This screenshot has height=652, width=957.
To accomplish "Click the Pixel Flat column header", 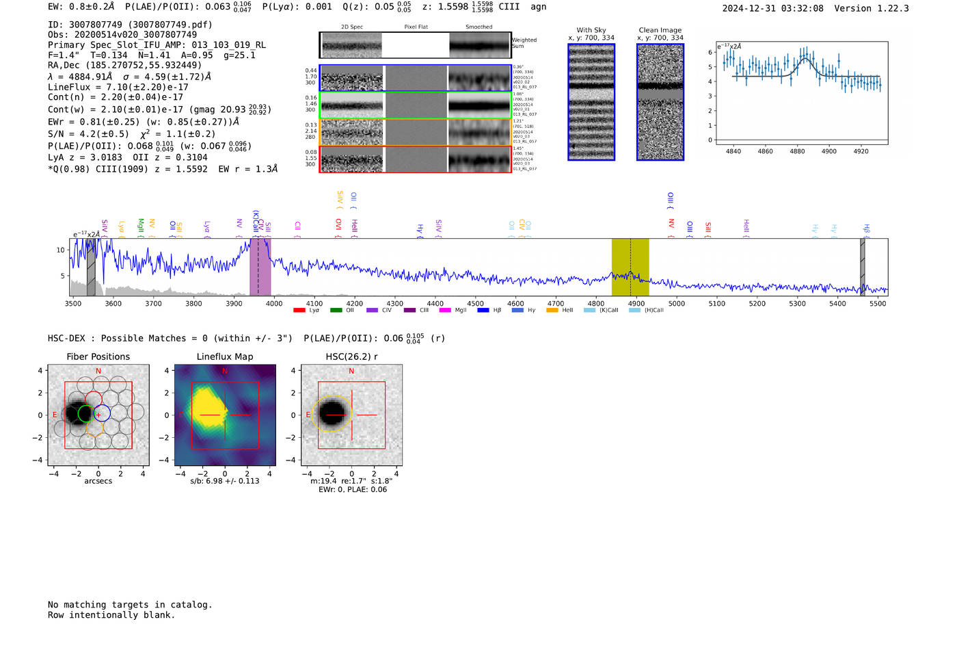I will (x=416, y=27).
